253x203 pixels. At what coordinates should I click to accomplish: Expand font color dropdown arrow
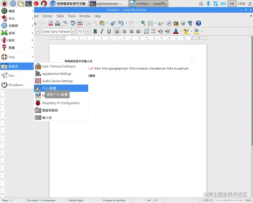(x=181, y=31)
